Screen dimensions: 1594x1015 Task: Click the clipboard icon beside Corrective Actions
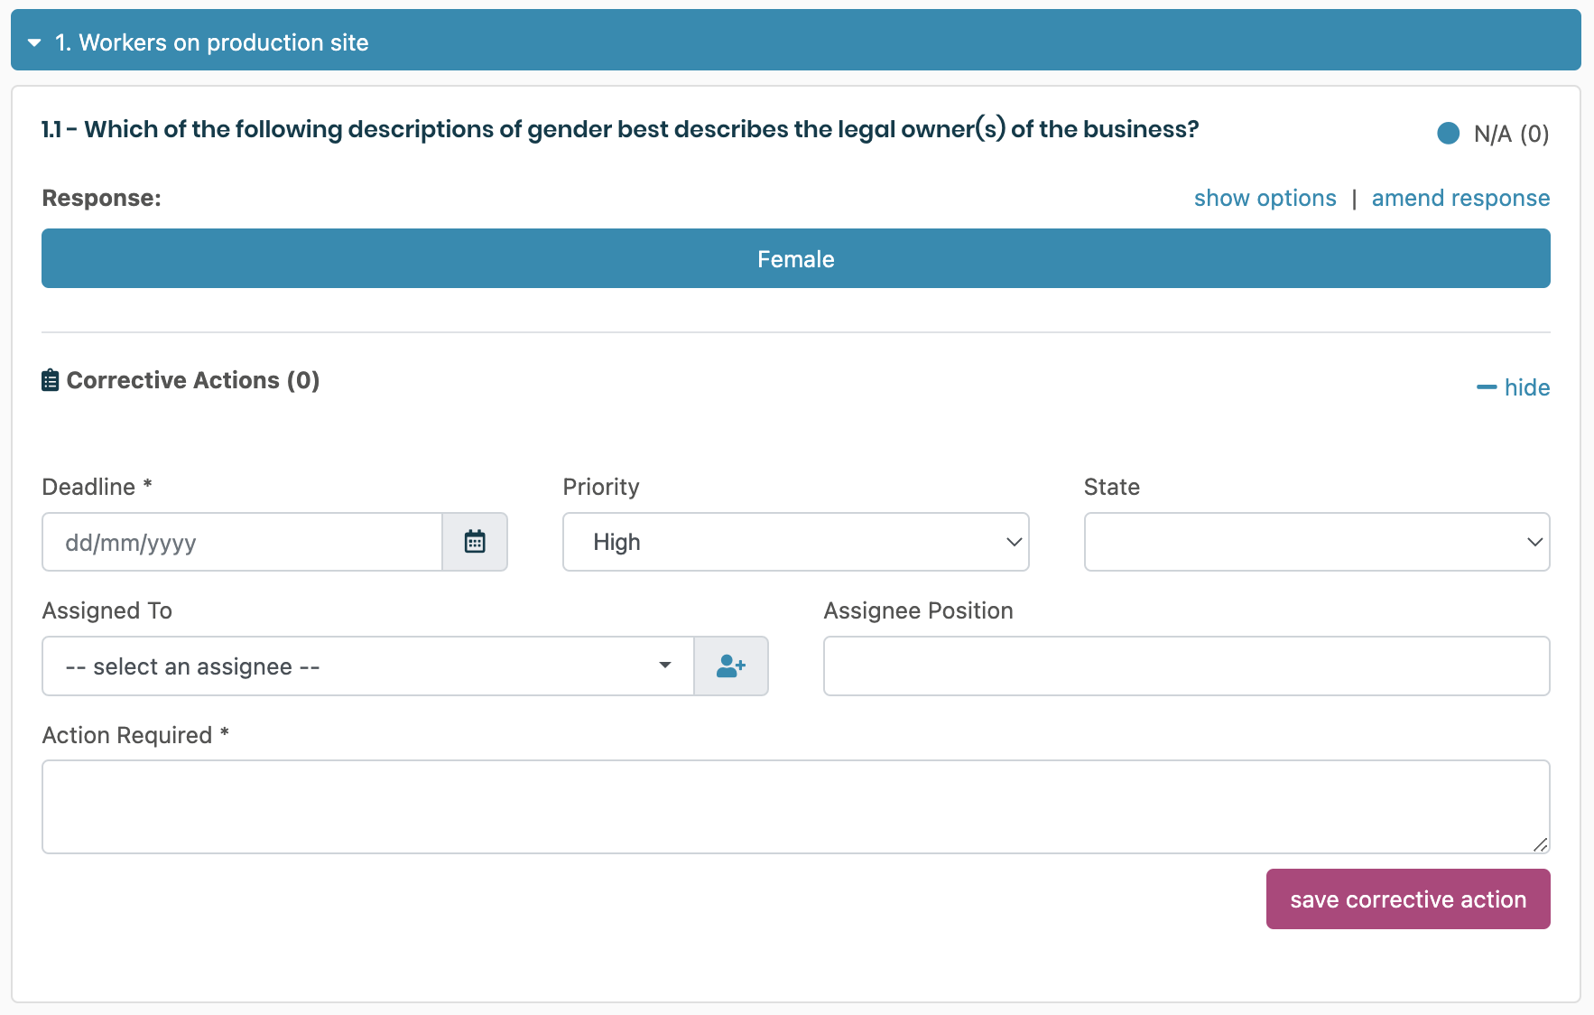point(51,380)
